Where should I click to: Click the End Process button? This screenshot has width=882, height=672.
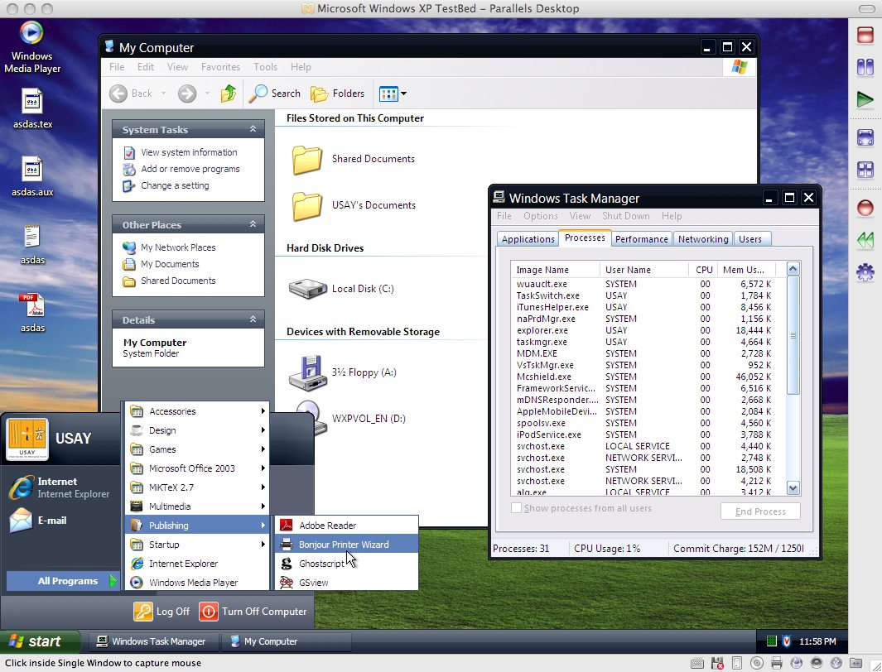click(x=760, y=511)
